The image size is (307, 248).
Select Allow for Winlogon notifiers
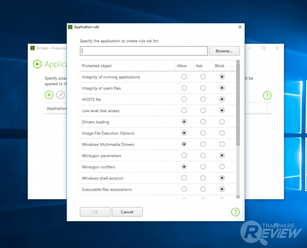coord(184,167)
